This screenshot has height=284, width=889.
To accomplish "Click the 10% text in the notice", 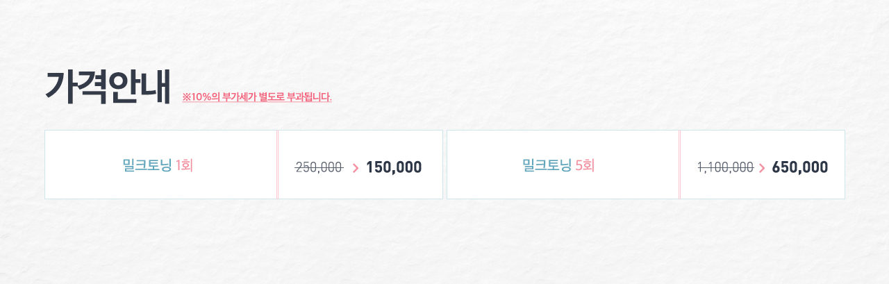I will click(x=201, y=97).
